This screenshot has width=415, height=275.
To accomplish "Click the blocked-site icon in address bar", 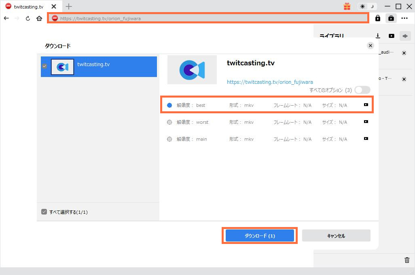I will 55,18.
